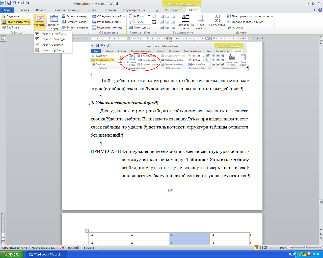Click Страница: 39 из 45 in status bar

15,248
